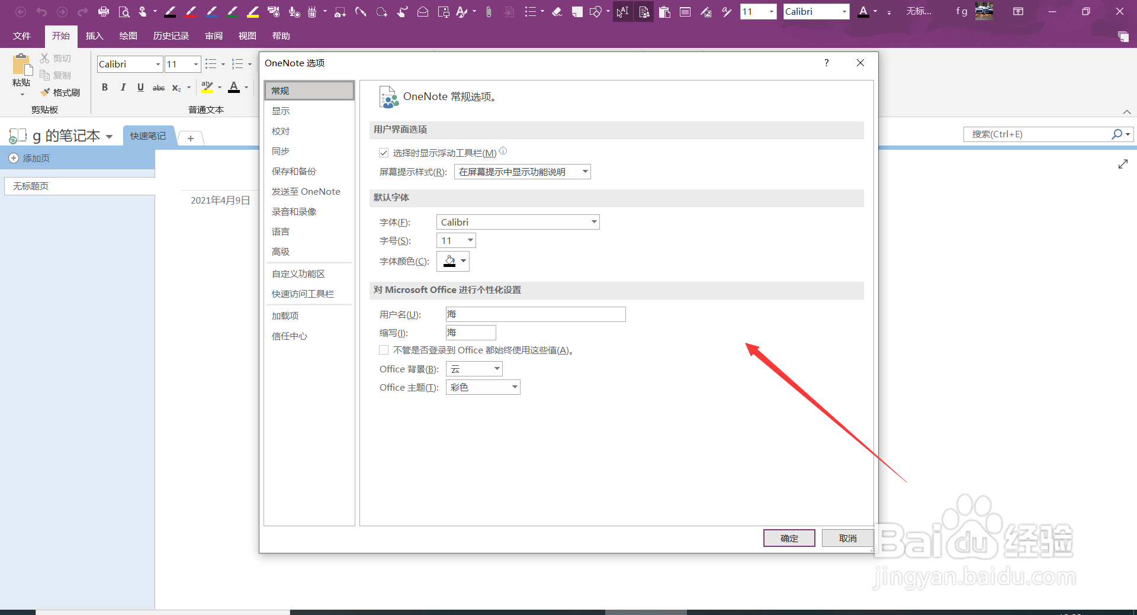Screen dimensions: 1137x615
Task: Click the attach file paperclip icon
Action: [x=489, y=11]
